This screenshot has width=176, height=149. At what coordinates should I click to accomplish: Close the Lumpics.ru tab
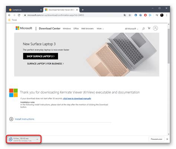coord(41,10)
